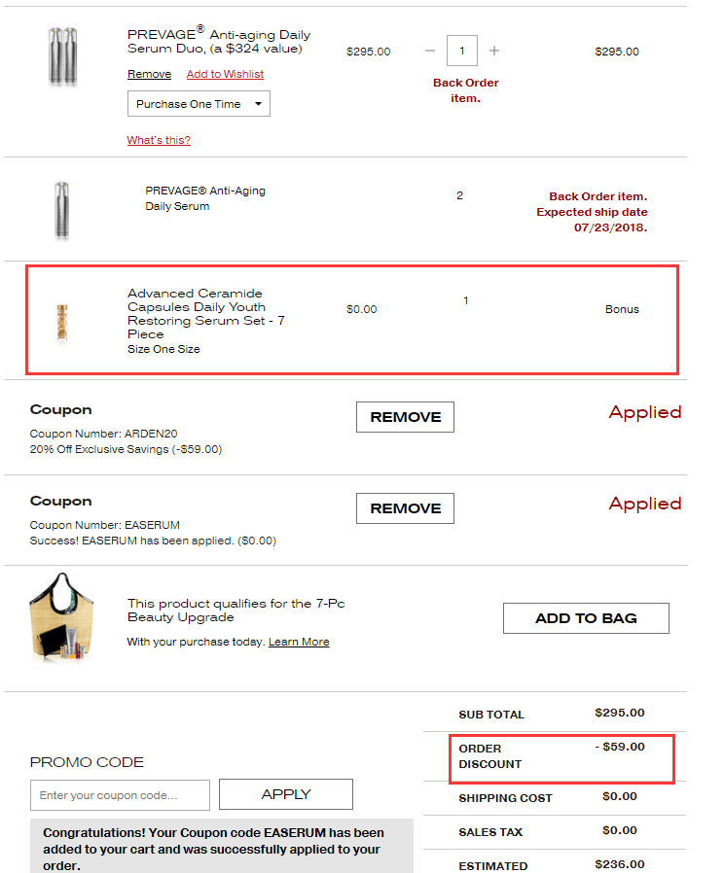This screenshot has width=724, height=873.
Task: Click the quantity field showing 1
Action: click(461, 51)
